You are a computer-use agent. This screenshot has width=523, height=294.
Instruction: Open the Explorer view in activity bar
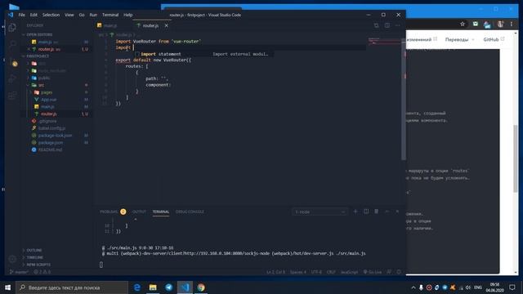(x=12, y=27)
